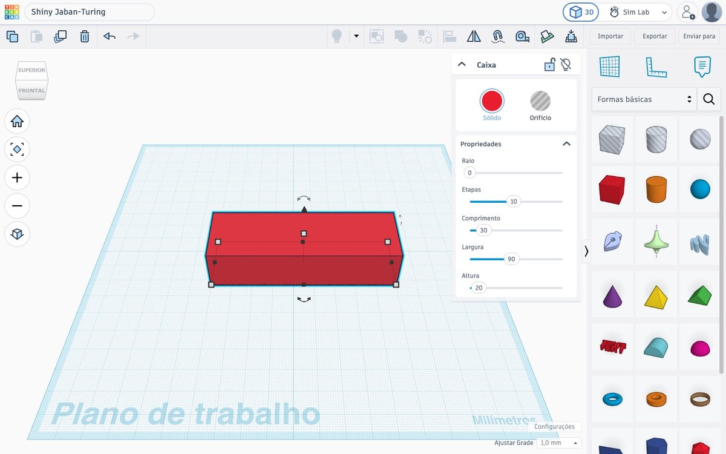The height and width of the screenshot is (454, 726).
Task: Select Sólido red color option
Action: [492, 101]
